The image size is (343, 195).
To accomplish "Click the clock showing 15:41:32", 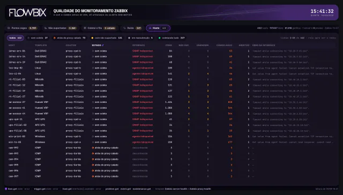I will click(x=322, y=11).
